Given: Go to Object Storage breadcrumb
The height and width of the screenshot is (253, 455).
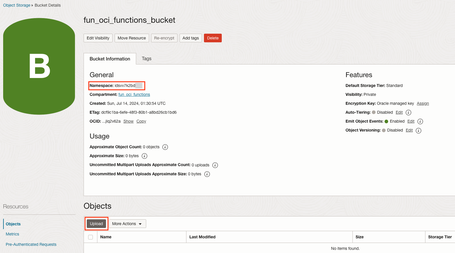Looking at the screenshot, I should (x=17, y=5).
